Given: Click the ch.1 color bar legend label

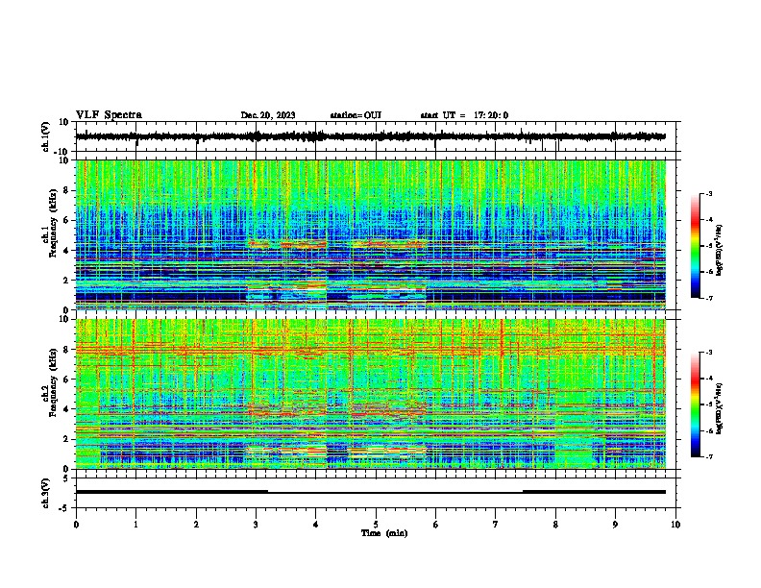Looking at the screenshot, I should pyautogui.click(x=720, y=251).
